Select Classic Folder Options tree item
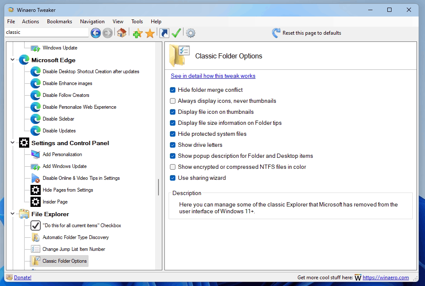Image resolution: width=425 pixels, height=286 pixels. click(64, 261)
